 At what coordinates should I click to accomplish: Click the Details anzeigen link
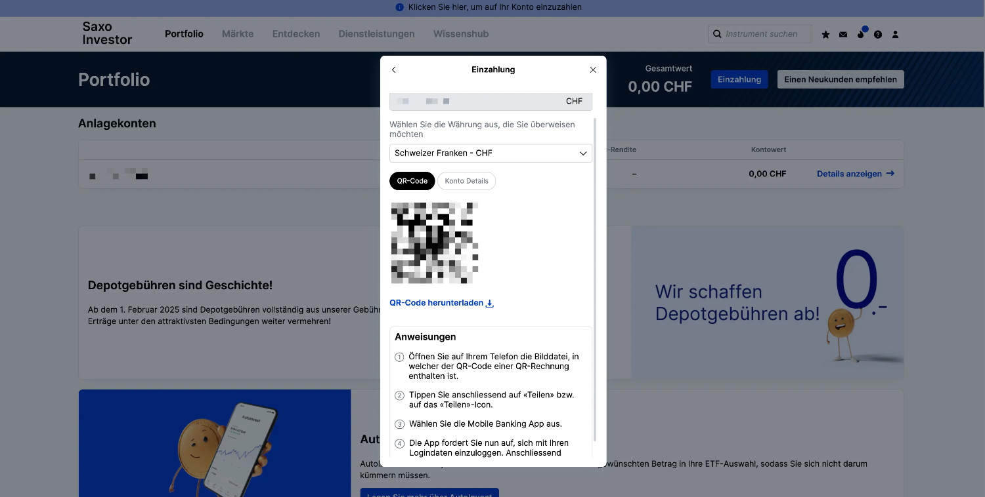[855, 174]
